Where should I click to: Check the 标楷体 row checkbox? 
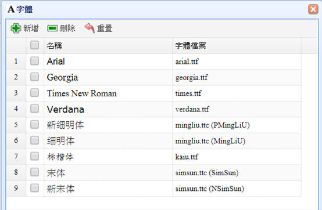(x=34, y=156)
